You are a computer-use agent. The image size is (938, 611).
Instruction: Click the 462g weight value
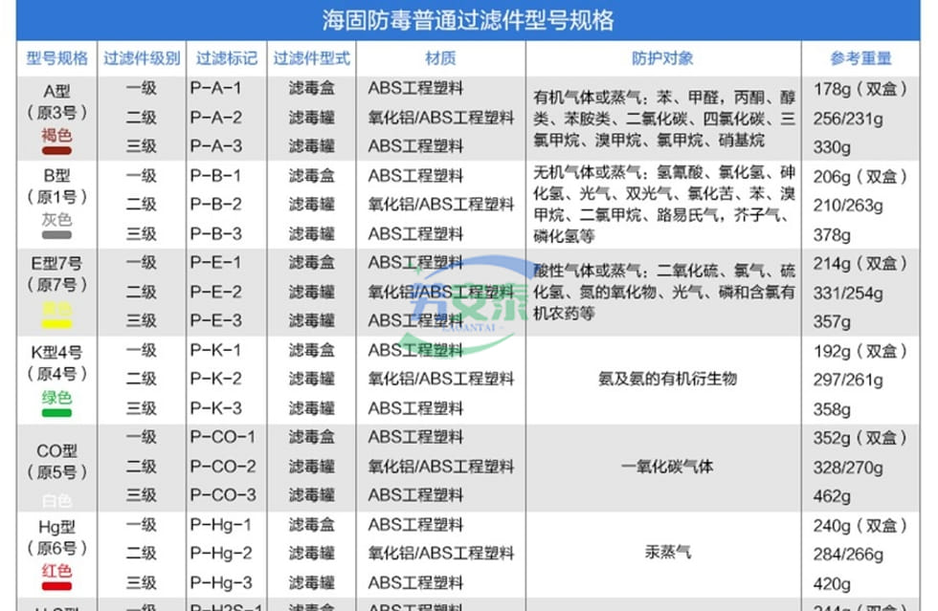point(832,496)
